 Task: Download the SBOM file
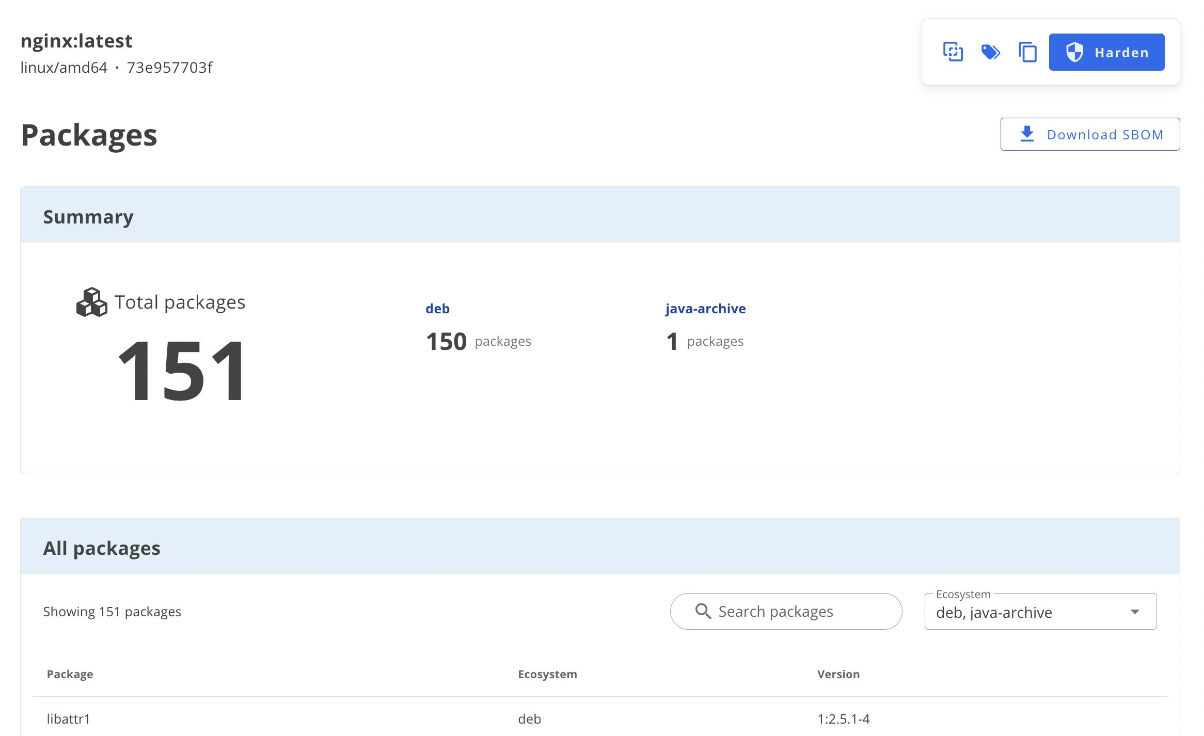point(1090,134)
